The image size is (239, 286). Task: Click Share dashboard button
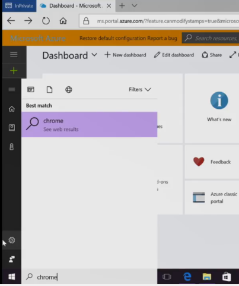[212, 55]
